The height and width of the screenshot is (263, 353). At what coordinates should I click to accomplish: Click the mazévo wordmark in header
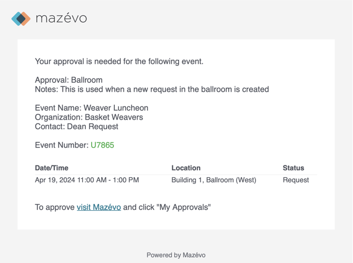pyautogui.click(x=61, y=18)
